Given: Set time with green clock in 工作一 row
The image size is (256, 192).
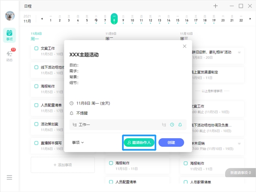Looking at the screenshot, I should [172, 125].
